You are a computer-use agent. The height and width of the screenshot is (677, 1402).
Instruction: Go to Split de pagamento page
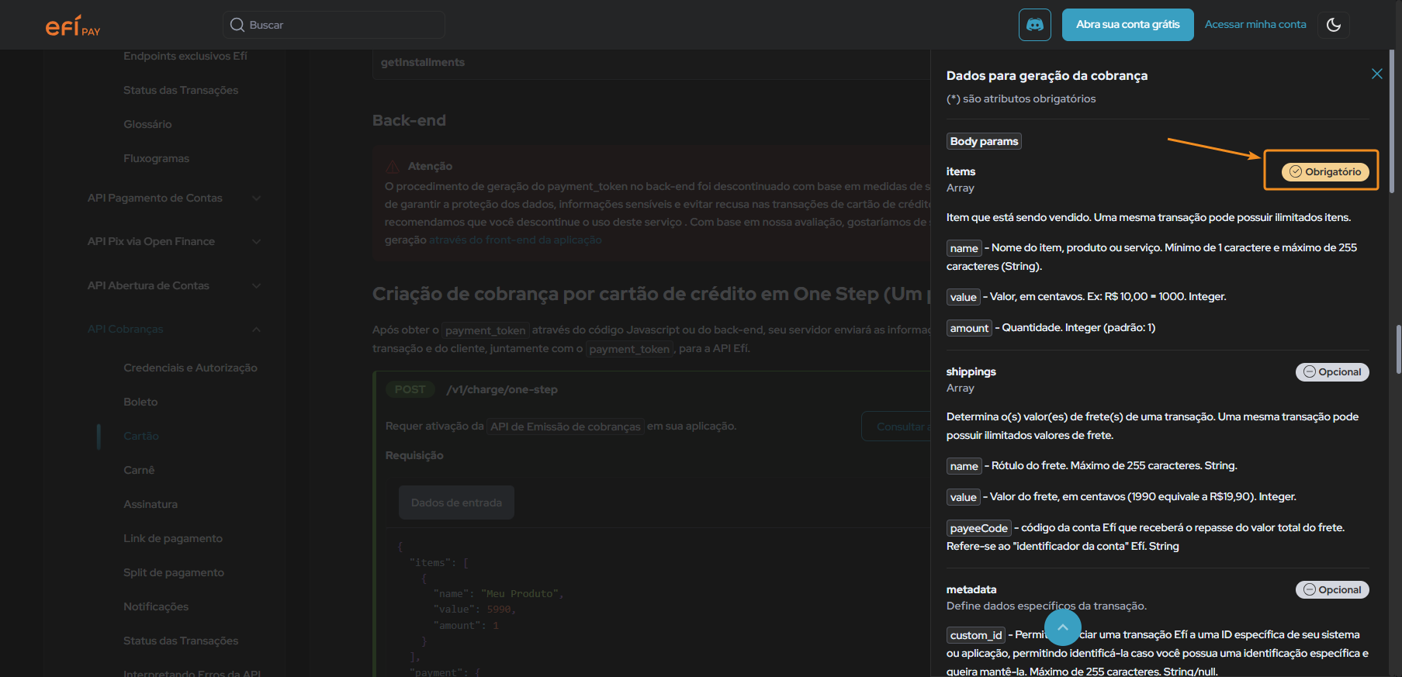[174, 572]
